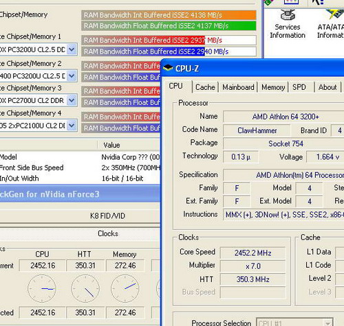Click the orange RAM Bandwidth Int 4138 MB/s bar
Image resolution: width=344 pixels, height=326 pixels.
pos(169,15)
